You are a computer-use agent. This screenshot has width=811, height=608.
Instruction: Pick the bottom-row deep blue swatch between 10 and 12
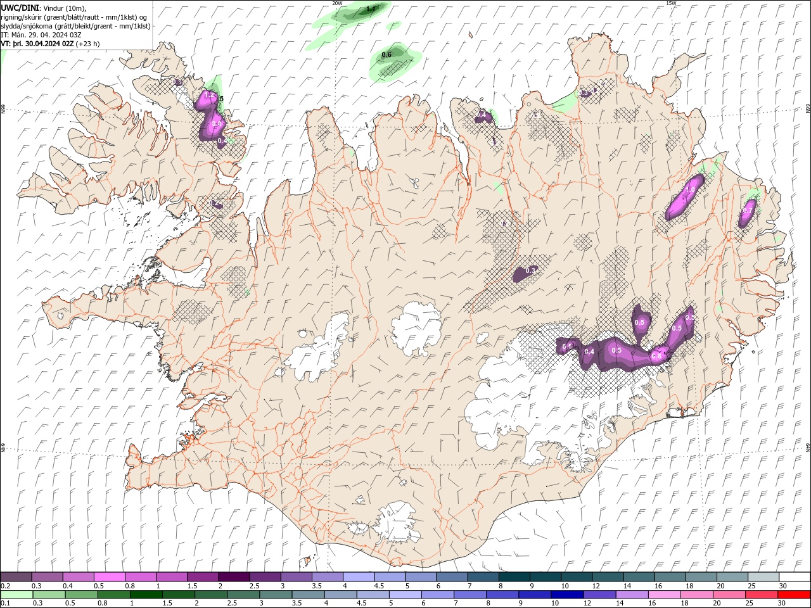(568, 595)
